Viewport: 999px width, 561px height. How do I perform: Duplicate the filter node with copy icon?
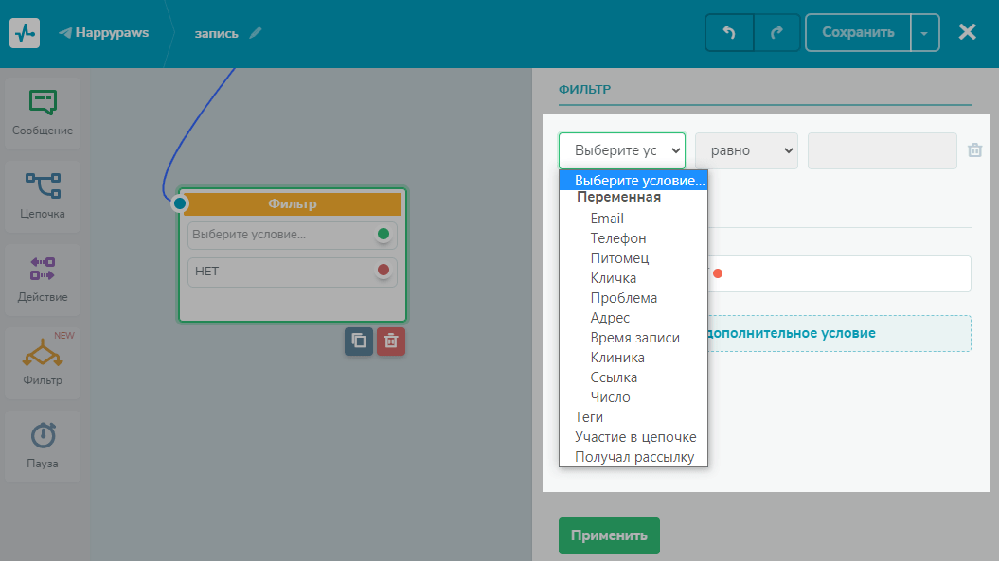pos(359,342)
